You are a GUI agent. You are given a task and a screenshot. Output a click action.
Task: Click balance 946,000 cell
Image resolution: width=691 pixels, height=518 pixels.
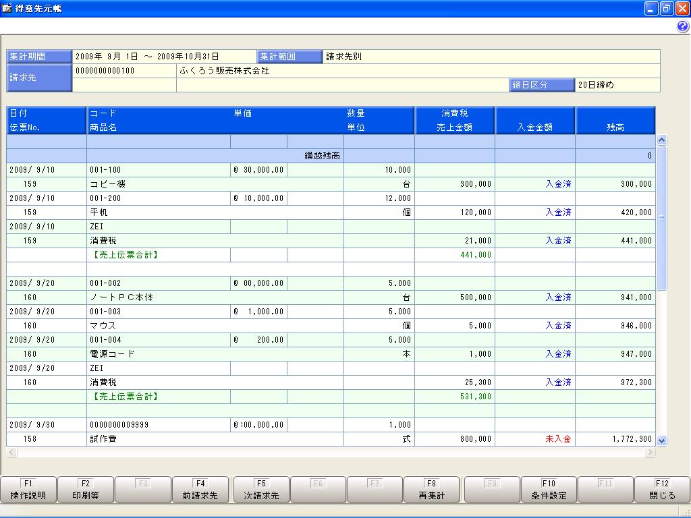click(x=615, y=326)
